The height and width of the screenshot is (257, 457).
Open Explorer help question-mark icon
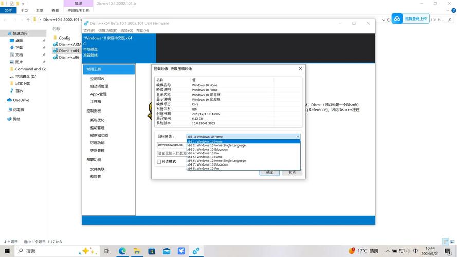coord(453,10)
